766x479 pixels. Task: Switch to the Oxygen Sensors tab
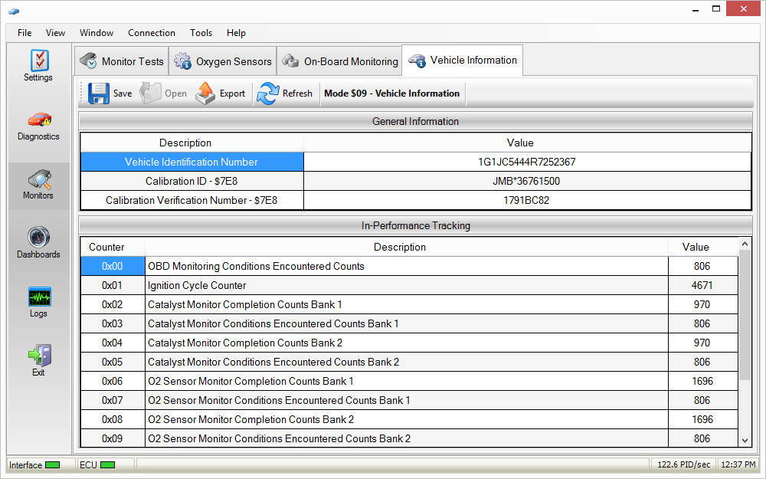point(223,61)
